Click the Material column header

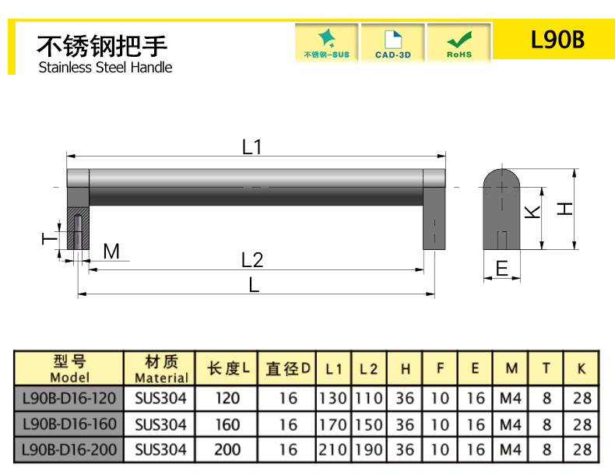coord(161,369)
